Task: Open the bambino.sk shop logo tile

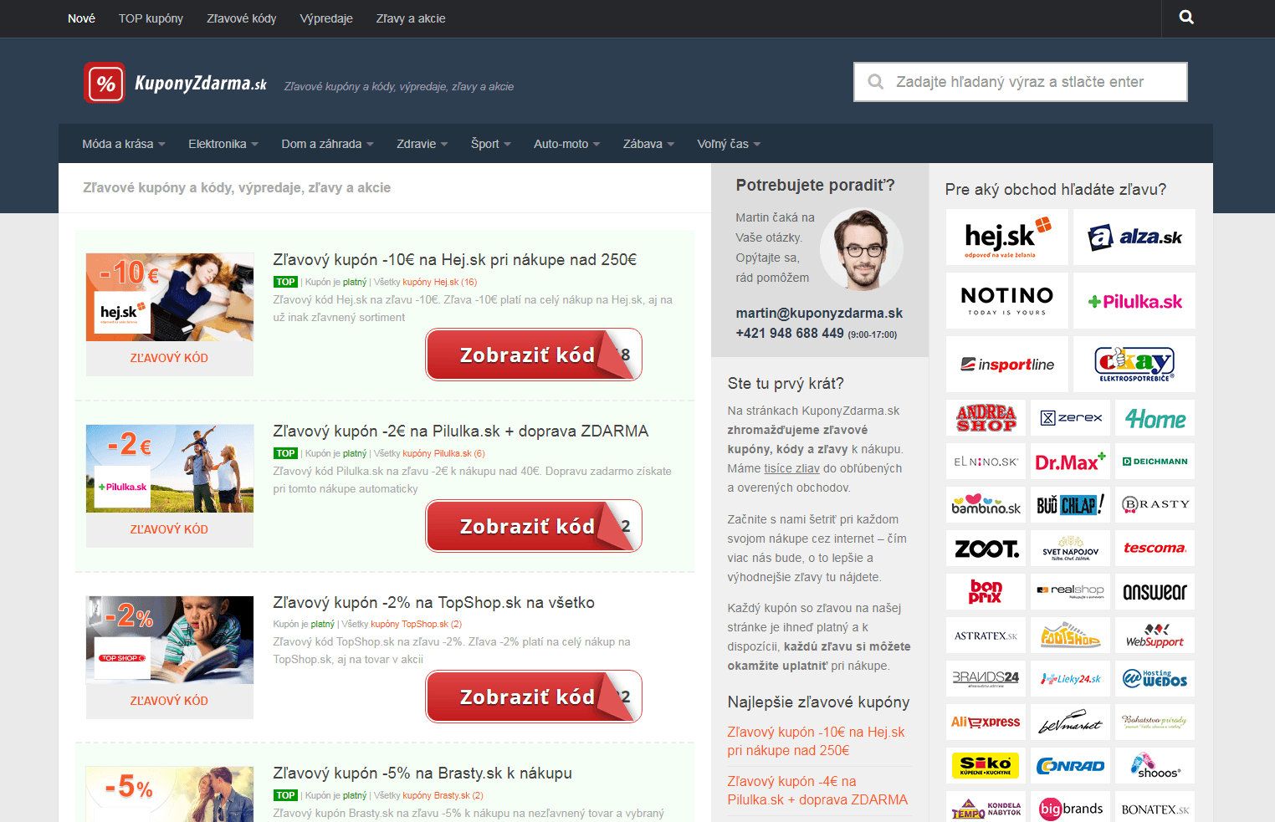Action: coord(986,505)
